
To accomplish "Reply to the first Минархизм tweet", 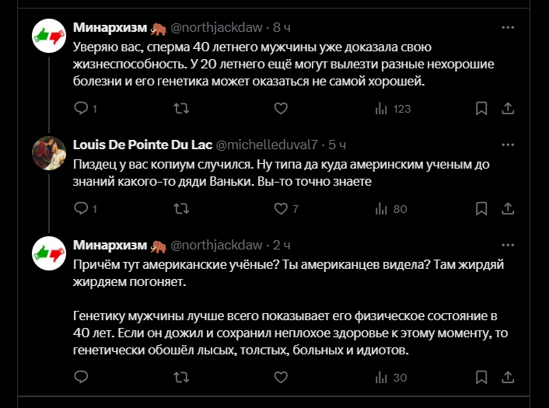I will [81, 109].
